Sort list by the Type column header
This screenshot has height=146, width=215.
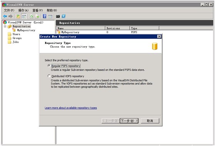click(144, 28)
